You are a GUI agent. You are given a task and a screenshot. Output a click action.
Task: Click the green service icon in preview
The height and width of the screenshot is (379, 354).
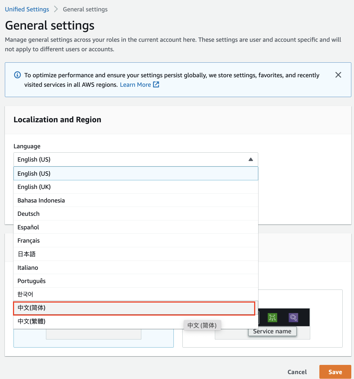pos(272,317)
